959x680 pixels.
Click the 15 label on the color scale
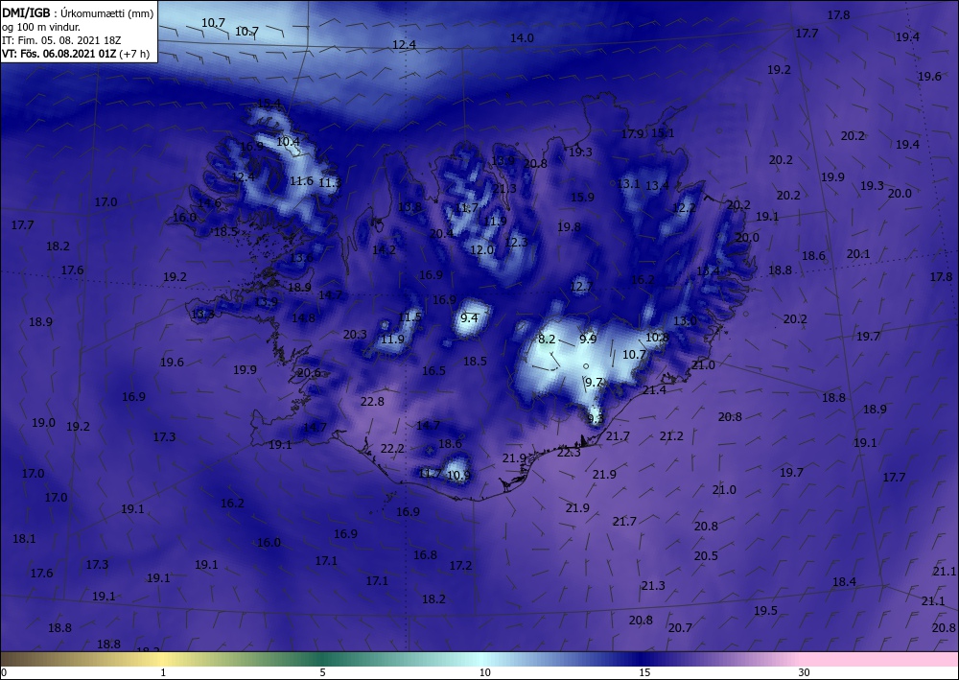coord(644,672)
